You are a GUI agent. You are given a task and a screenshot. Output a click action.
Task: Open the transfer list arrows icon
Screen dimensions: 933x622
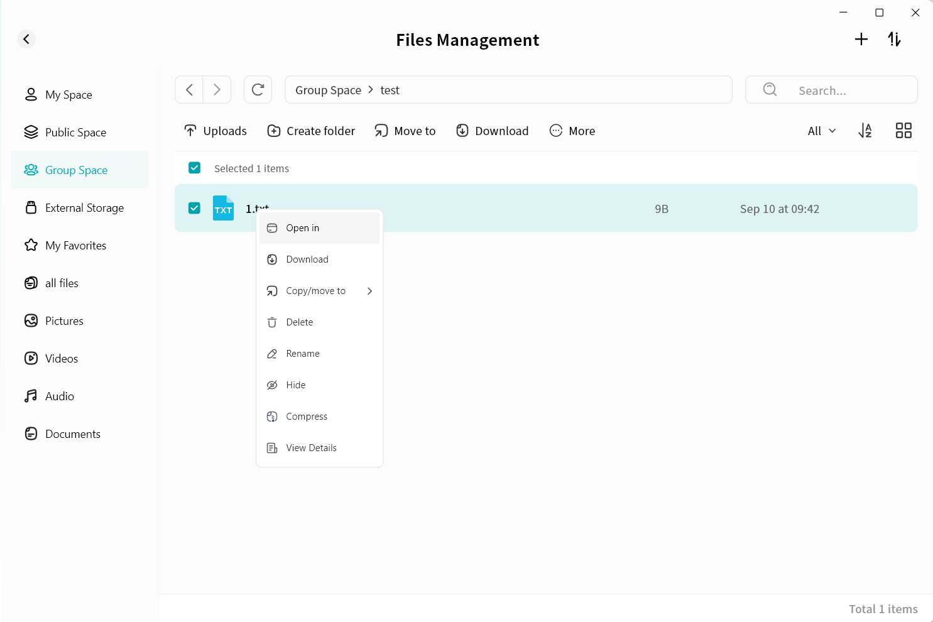[x=894, y=40]
